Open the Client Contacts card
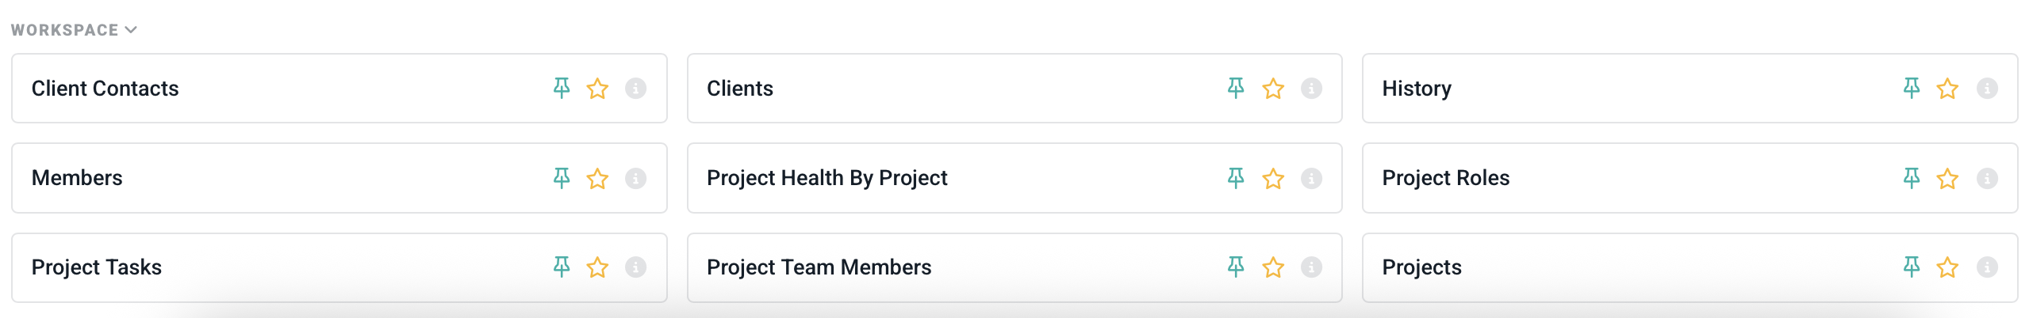 (x=105, y=89)
